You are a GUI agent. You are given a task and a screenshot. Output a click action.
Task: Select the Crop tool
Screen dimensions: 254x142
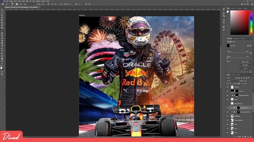pos(2,20)
